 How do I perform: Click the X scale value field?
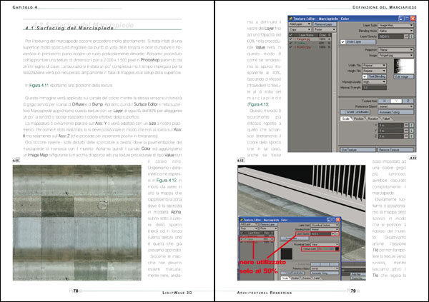click(391, 126)
